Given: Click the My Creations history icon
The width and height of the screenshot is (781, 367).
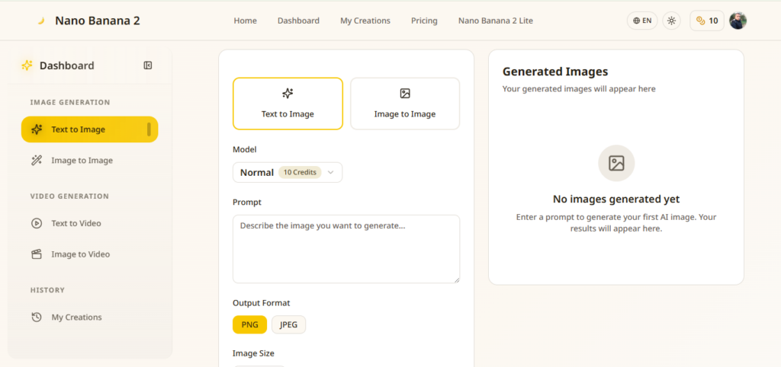Looking at the screenshot, I should click(37, 318).
